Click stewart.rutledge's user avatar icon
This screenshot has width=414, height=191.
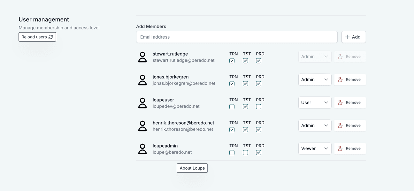142,57
